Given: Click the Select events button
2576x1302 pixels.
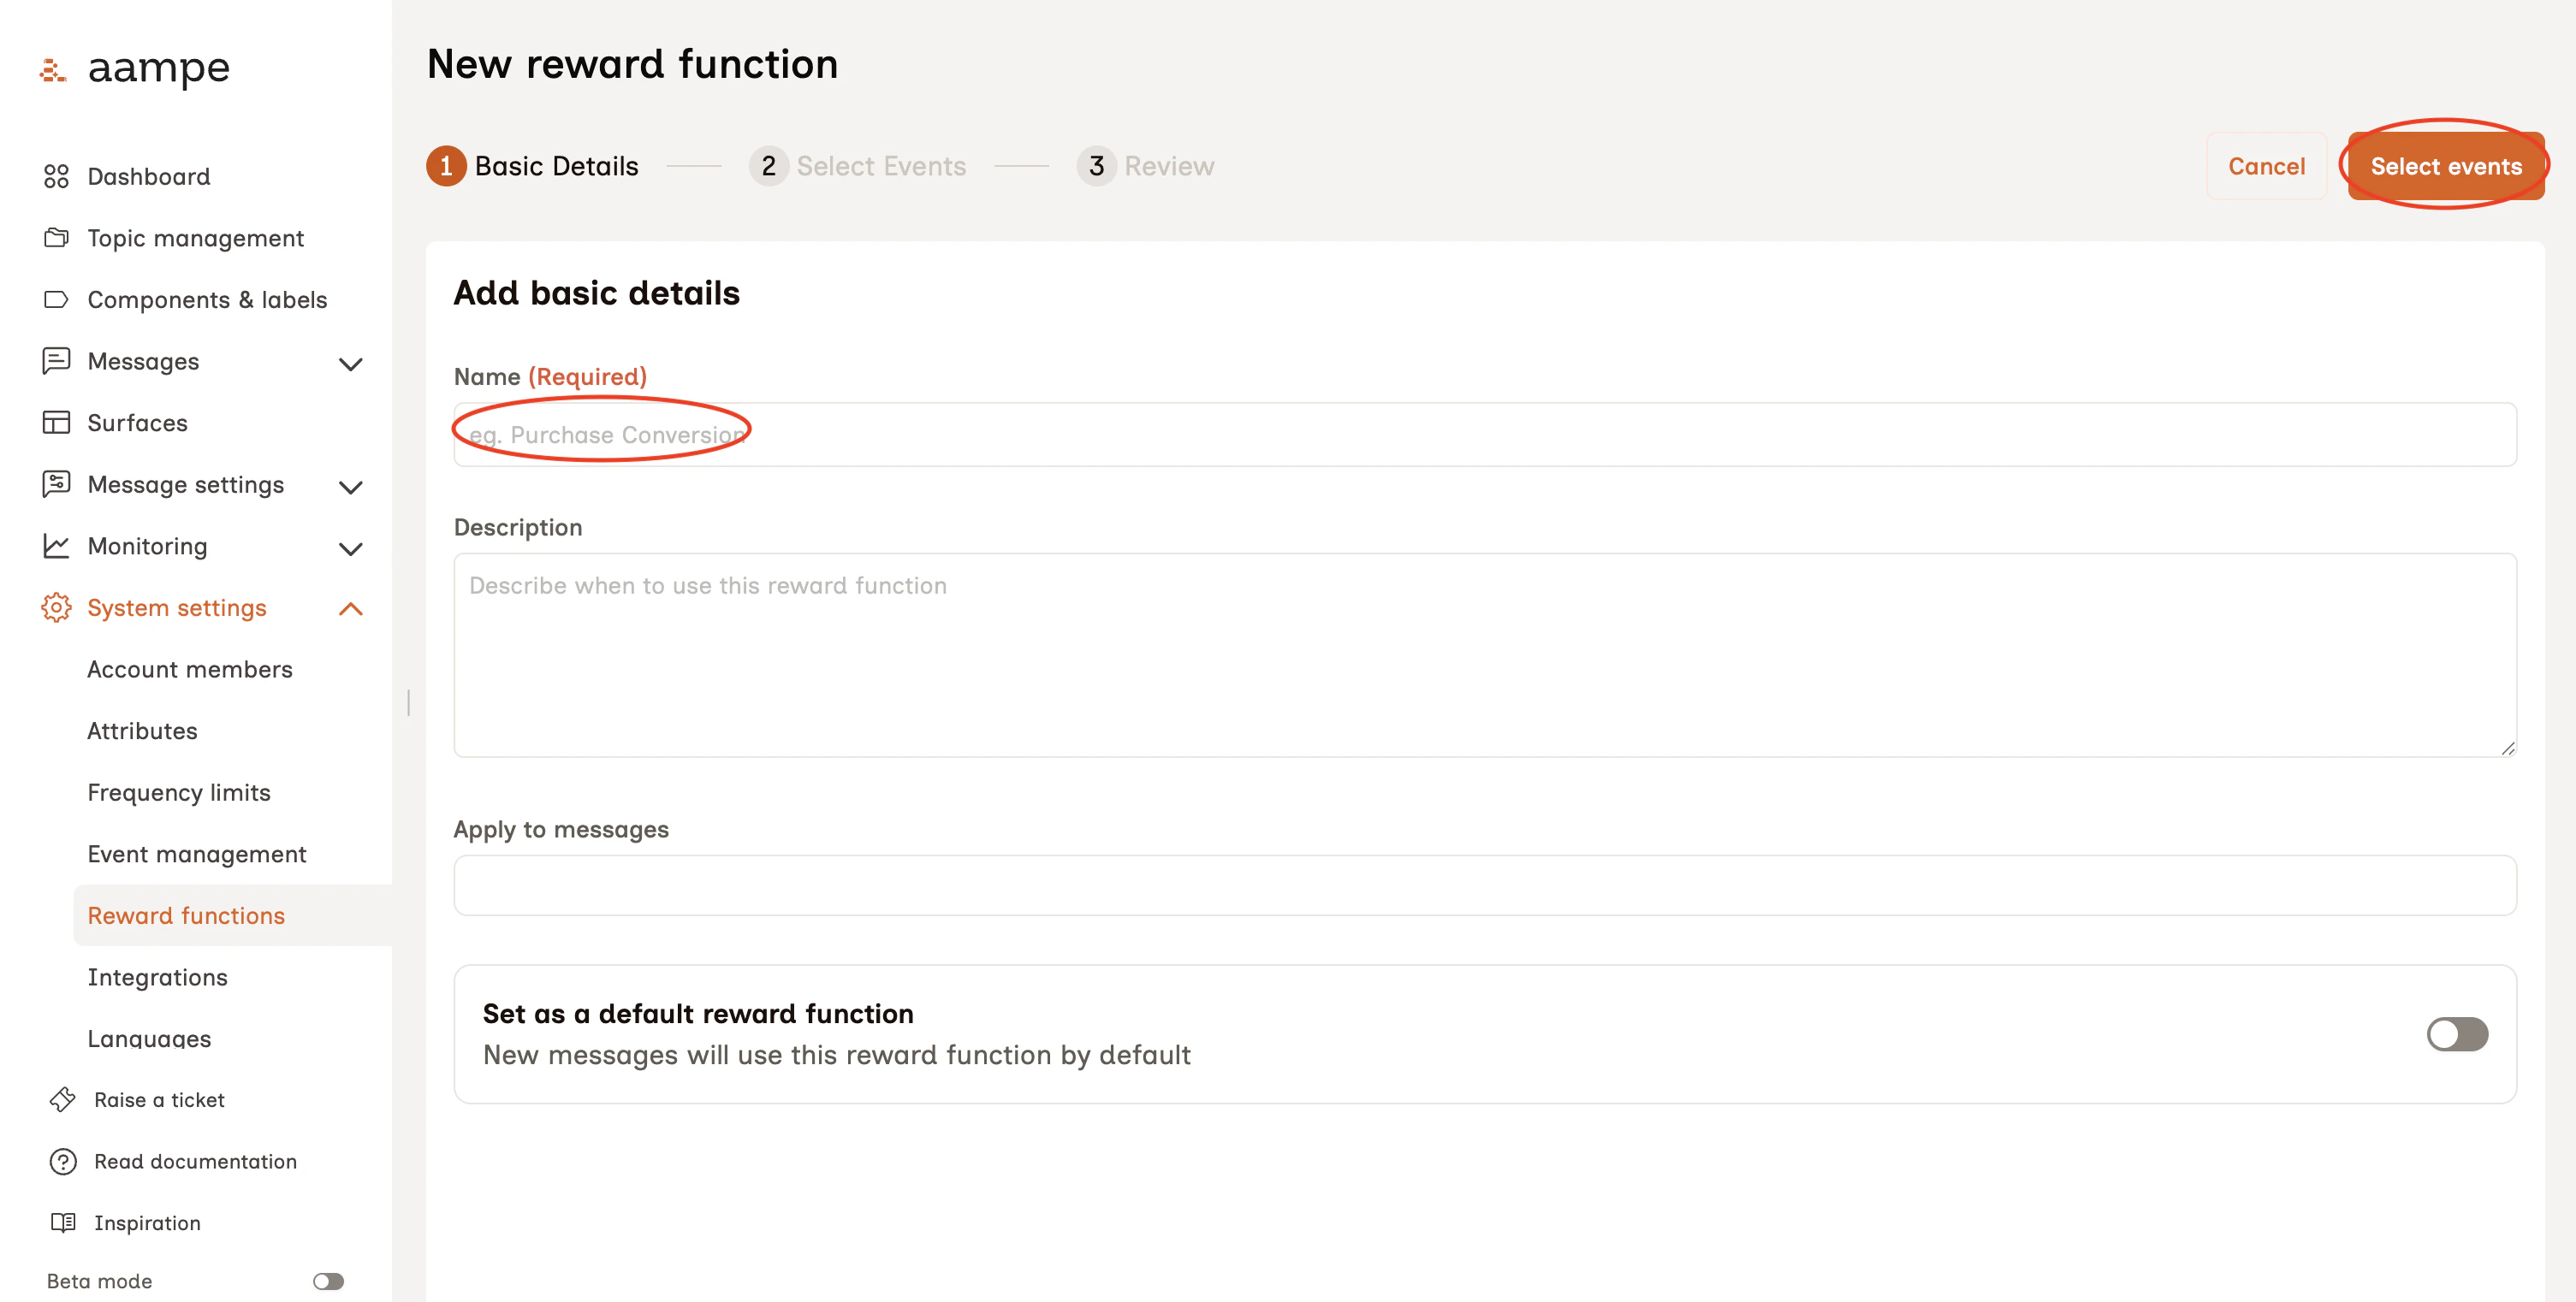Looking at the screenshot, I should click(x=2446, y=166).
